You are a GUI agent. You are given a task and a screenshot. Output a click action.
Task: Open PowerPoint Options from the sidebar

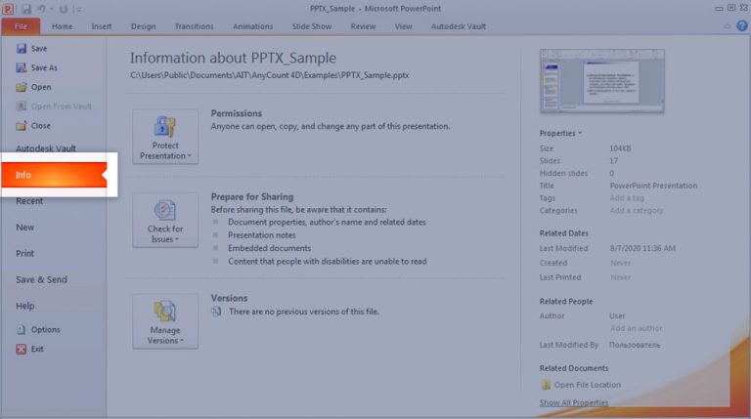(38, 329)
